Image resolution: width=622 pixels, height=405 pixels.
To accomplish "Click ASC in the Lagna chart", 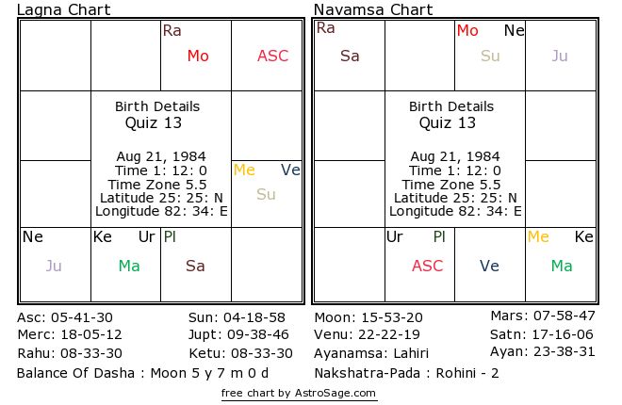I will [273, 57].
